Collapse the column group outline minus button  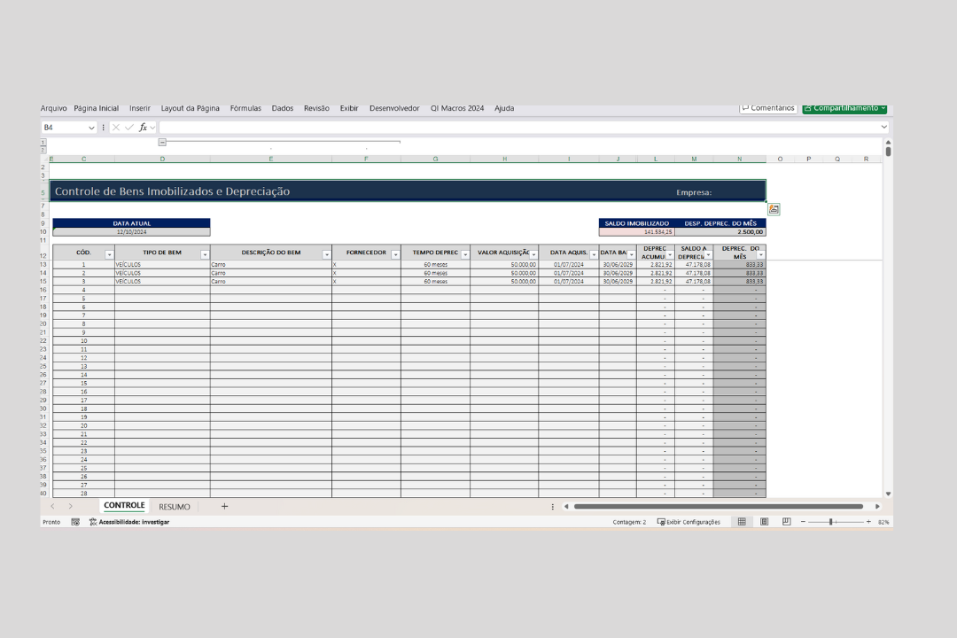tap(162, 142)
